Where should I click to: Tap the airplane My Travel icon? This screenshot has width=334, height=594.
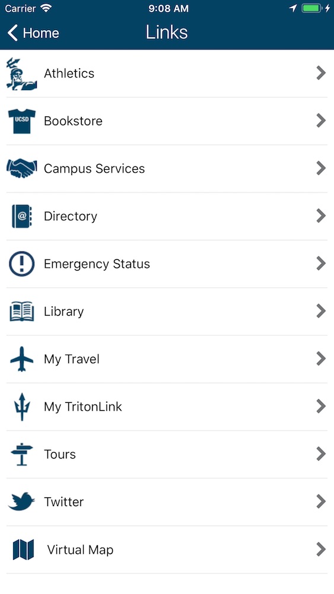pos(21,359)
